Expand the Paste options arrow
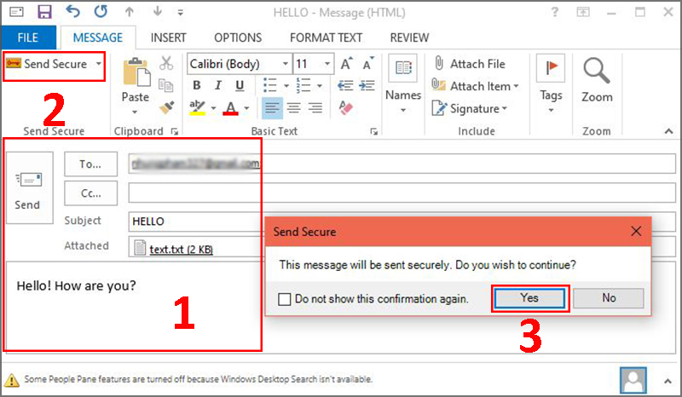The height and width of the screenshot is (397, 682). pyautogui.click(x=135, y=112)
